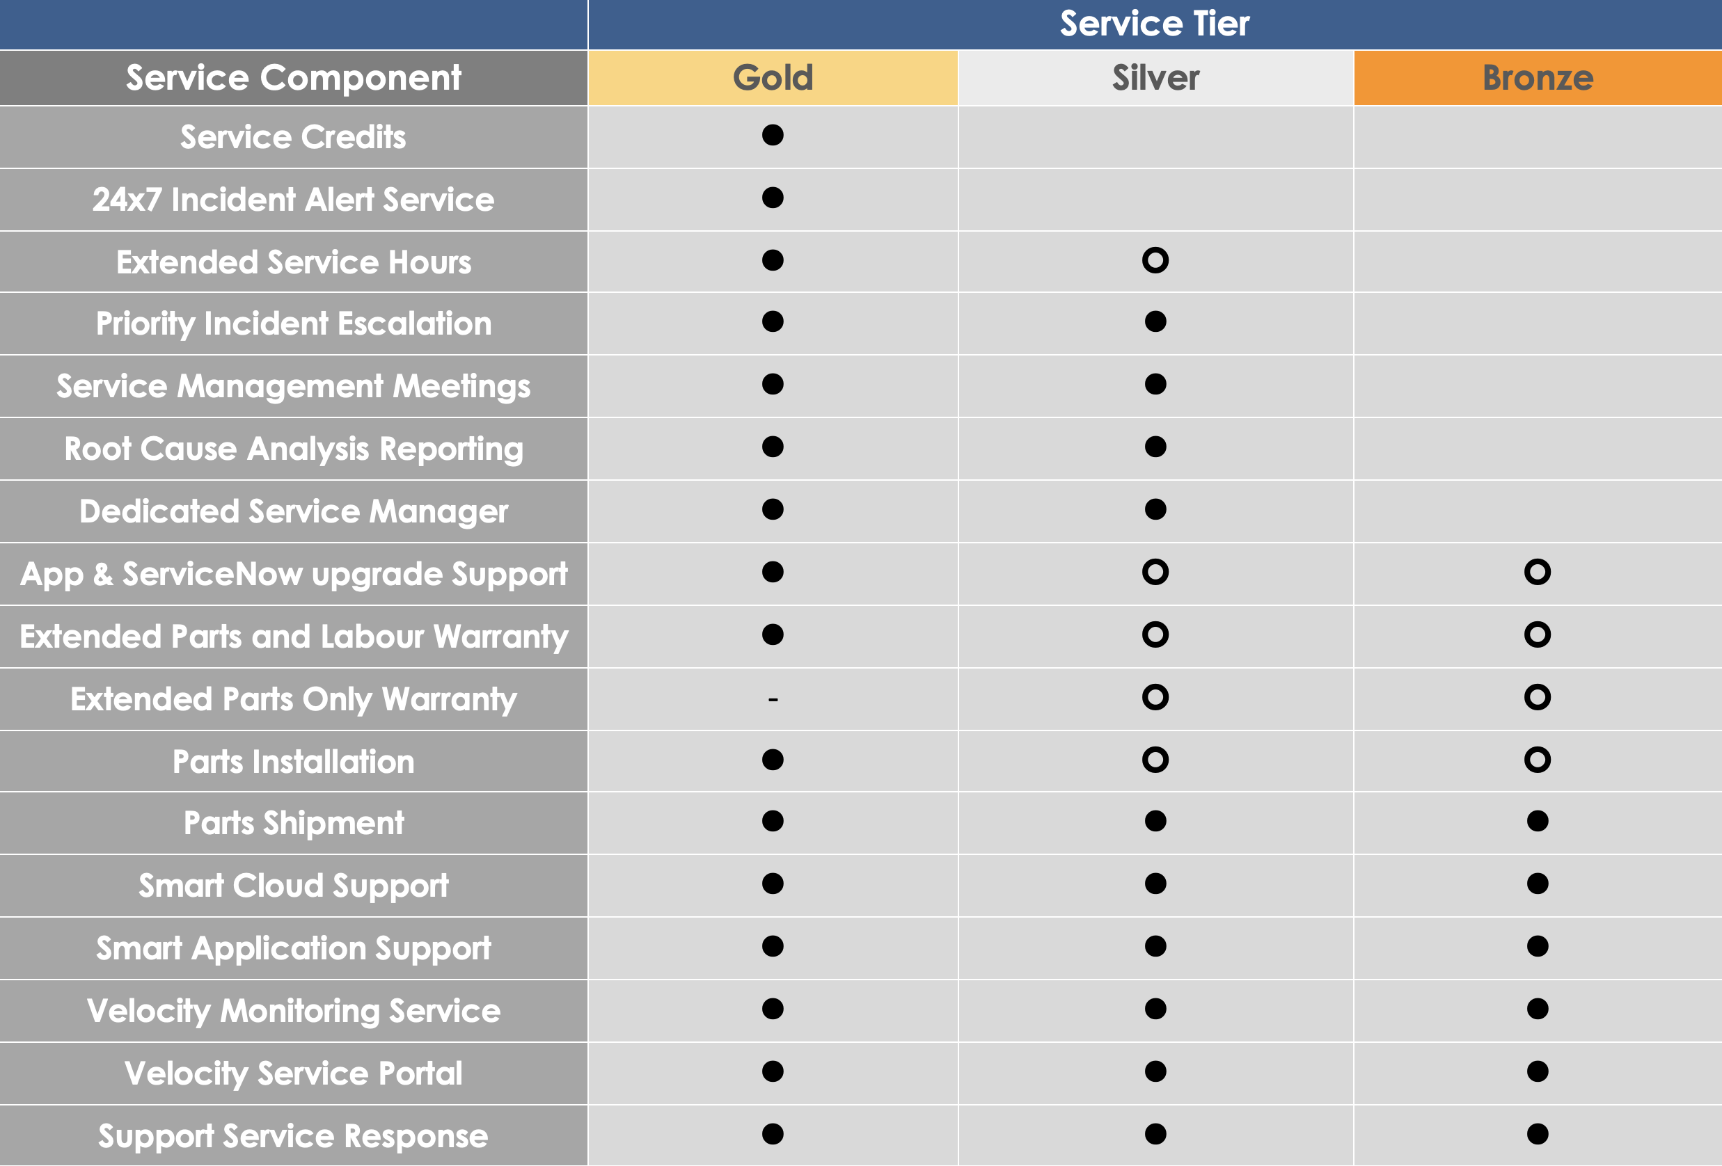Select the Support Service Response row label
This screenshot has height=1166, width=1722.
coord(294,1136)
